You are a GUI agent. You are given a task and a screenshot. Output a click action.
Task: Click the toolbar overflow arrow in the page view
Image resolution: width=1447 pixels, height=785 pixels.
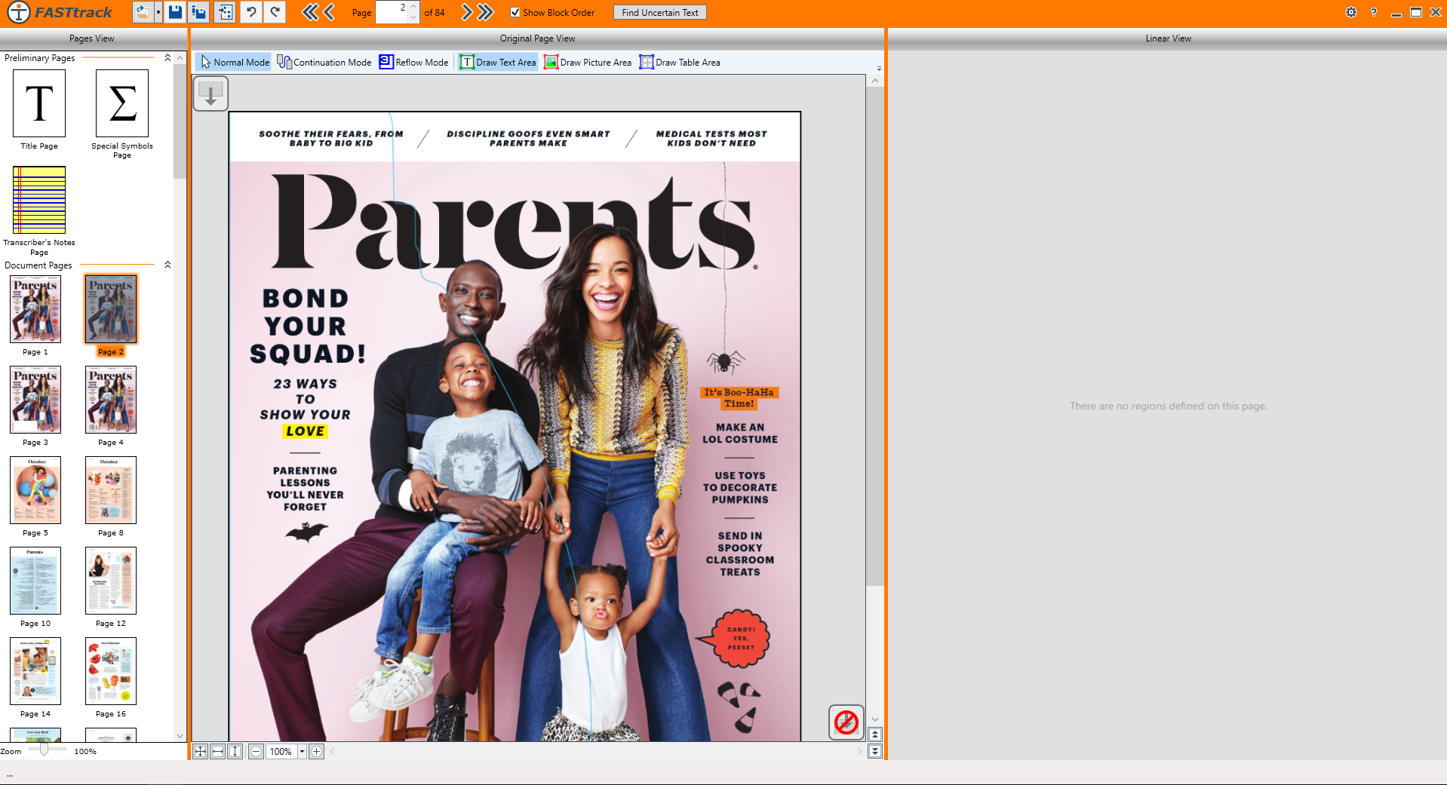(879, 68)
